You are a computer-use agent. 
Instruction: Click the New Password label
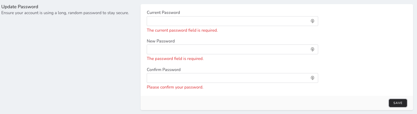tap(161, 41)
